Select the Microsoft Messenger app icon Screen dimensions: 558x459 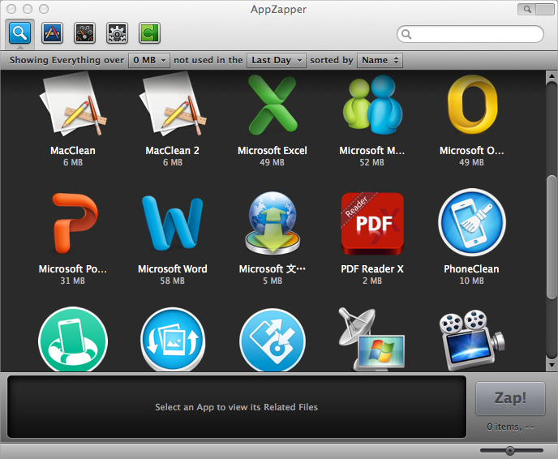372,105
